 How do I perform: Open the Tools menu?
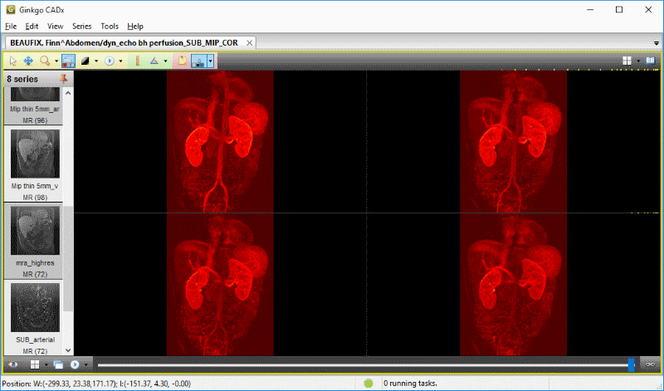pos(110,27)
